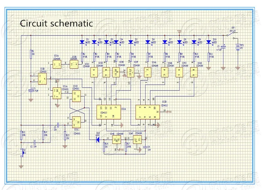Click the ground symbol below S1 button
Image resolution: width=262 pixels, height=190 pixels.
click(21, 167)
